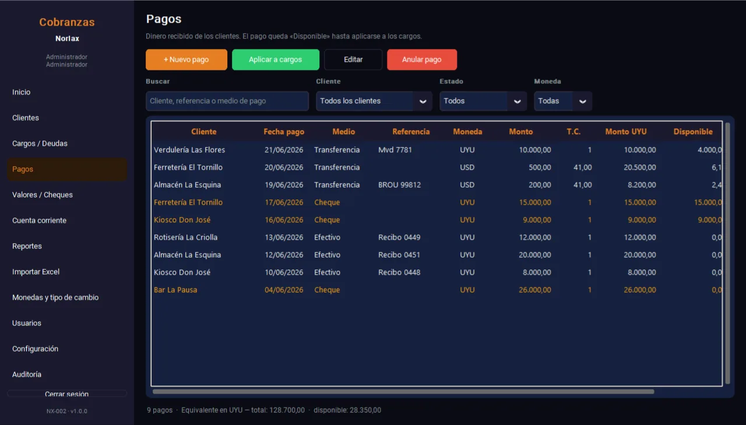Viewport: 746px width, 425px height.
Task: Click the Anular pago button
Action: click(x=422, y=59)
